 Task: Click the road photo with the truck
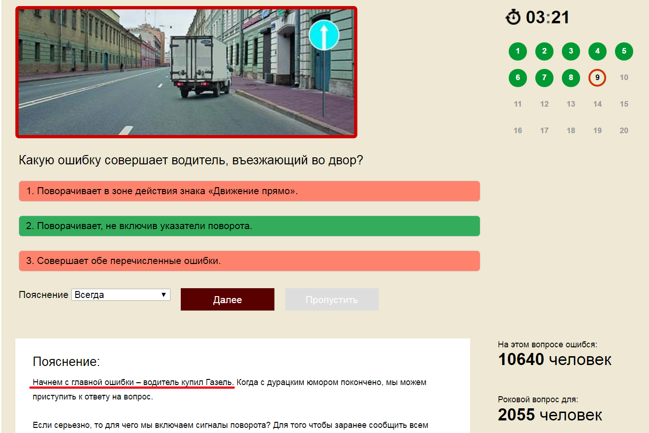point(186,72)
